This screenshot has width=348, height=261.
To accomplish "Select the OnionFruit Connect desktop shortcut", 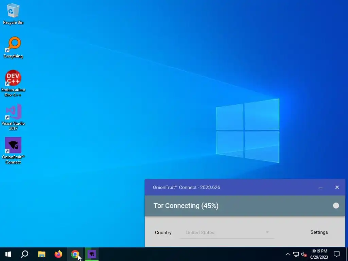I will (13, 151).
